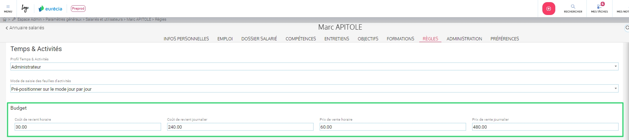Click the wrench icon in breadcrumb
Image resolution: width=629 pixels, height=140 pixels.
[14, 19]
